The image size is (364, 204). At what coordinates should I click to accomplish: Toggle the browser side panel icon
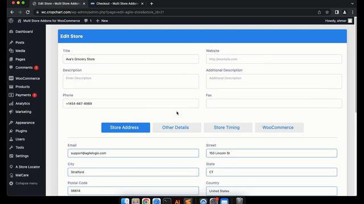tap(337, 12)
